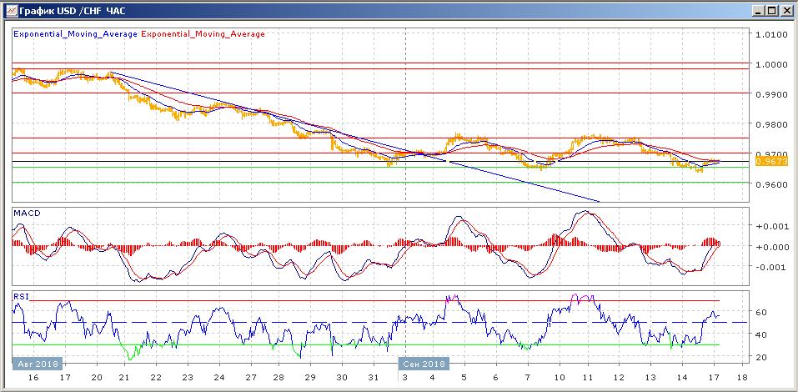Click the 0.9600 price axis label
Screen dimensions: 798x392
coord(770,184)
